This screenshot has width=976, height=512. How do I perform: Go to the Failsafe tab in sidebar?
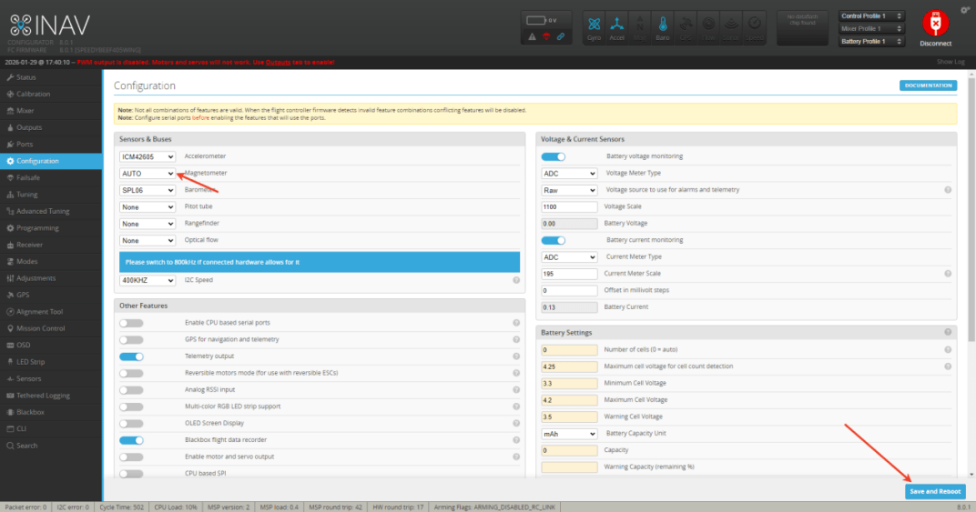(27, 177)
